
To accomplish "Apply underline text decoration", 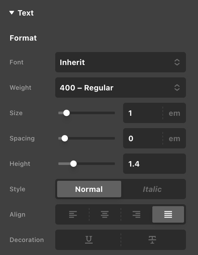I will (89, 240).
